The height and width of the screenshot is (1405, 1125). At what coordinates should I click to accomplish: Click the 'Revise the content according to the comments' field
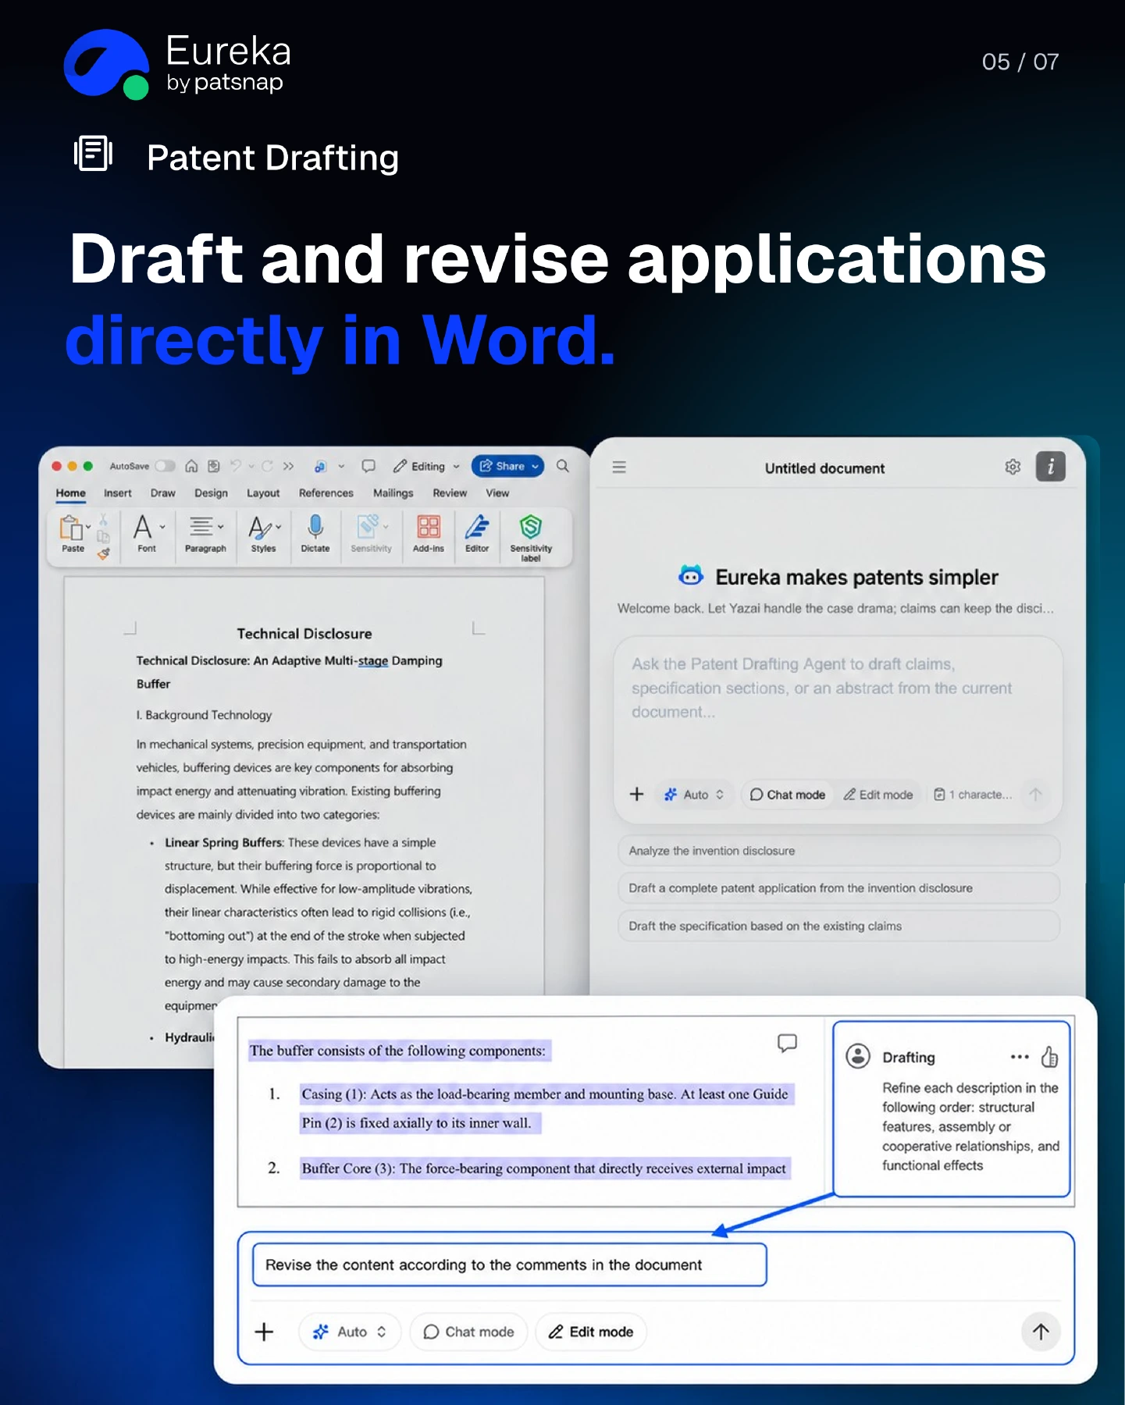pyautogui.click(x=510, y=1264)
